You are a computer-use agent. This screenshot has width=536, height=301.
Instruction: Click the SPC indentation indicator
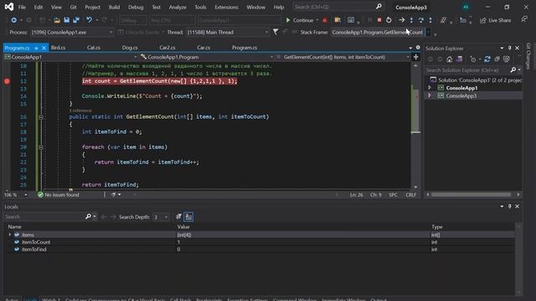coord(393,195)
